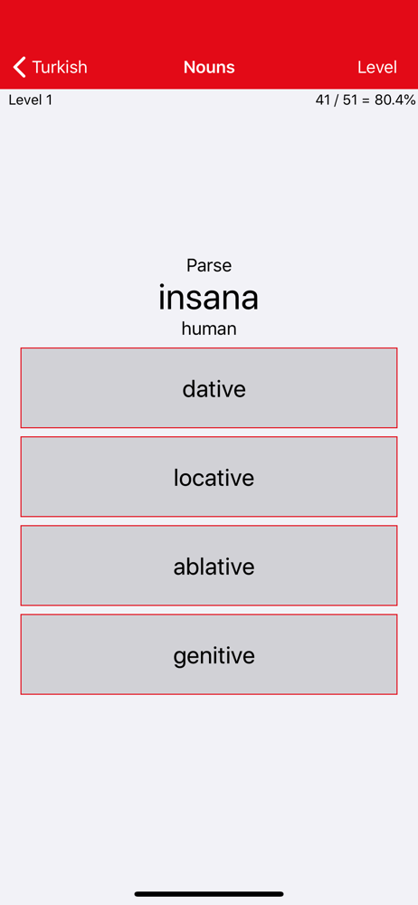Tap Level at the header's right
This screenshot has height=905, width=418.
point(377,67)
